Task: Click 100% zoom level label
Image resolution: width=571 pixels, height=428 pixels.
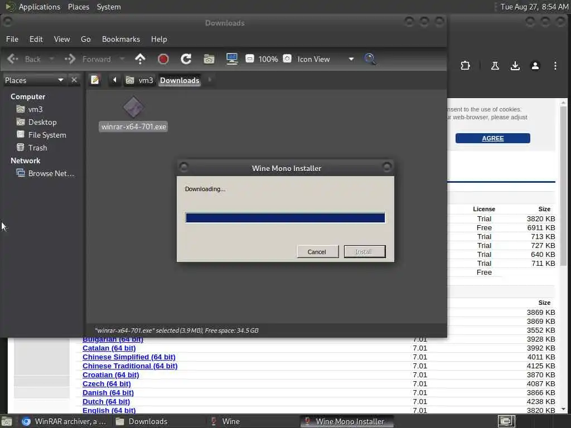Action: pyautogui.click(x=268, y=59)
